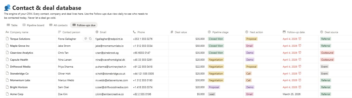Open the Stonebridge Co page icon
Image resolution: width=352 pixels, height=98 pixels.
tap(7, 73)
